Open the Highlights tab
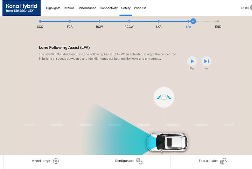 point(53,8)
